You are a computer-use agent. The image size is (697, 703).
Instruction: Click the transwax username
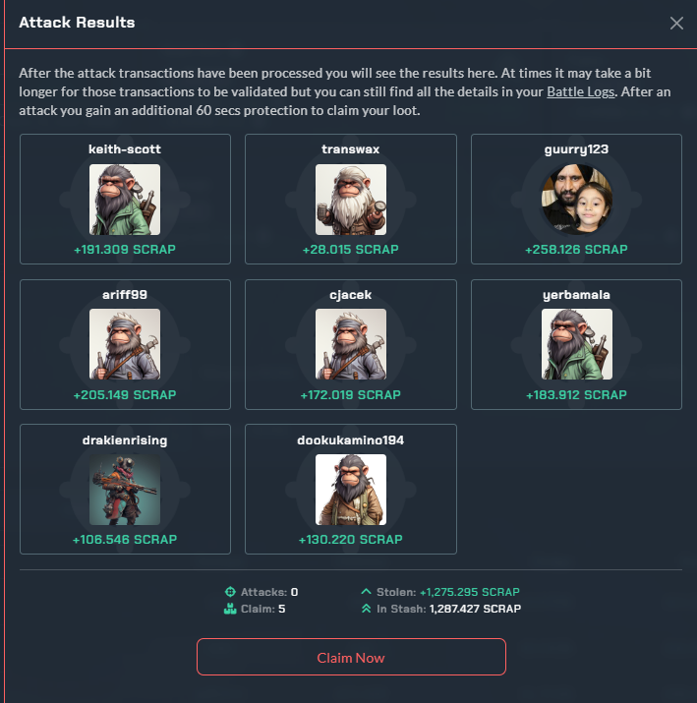click(351, 149)
